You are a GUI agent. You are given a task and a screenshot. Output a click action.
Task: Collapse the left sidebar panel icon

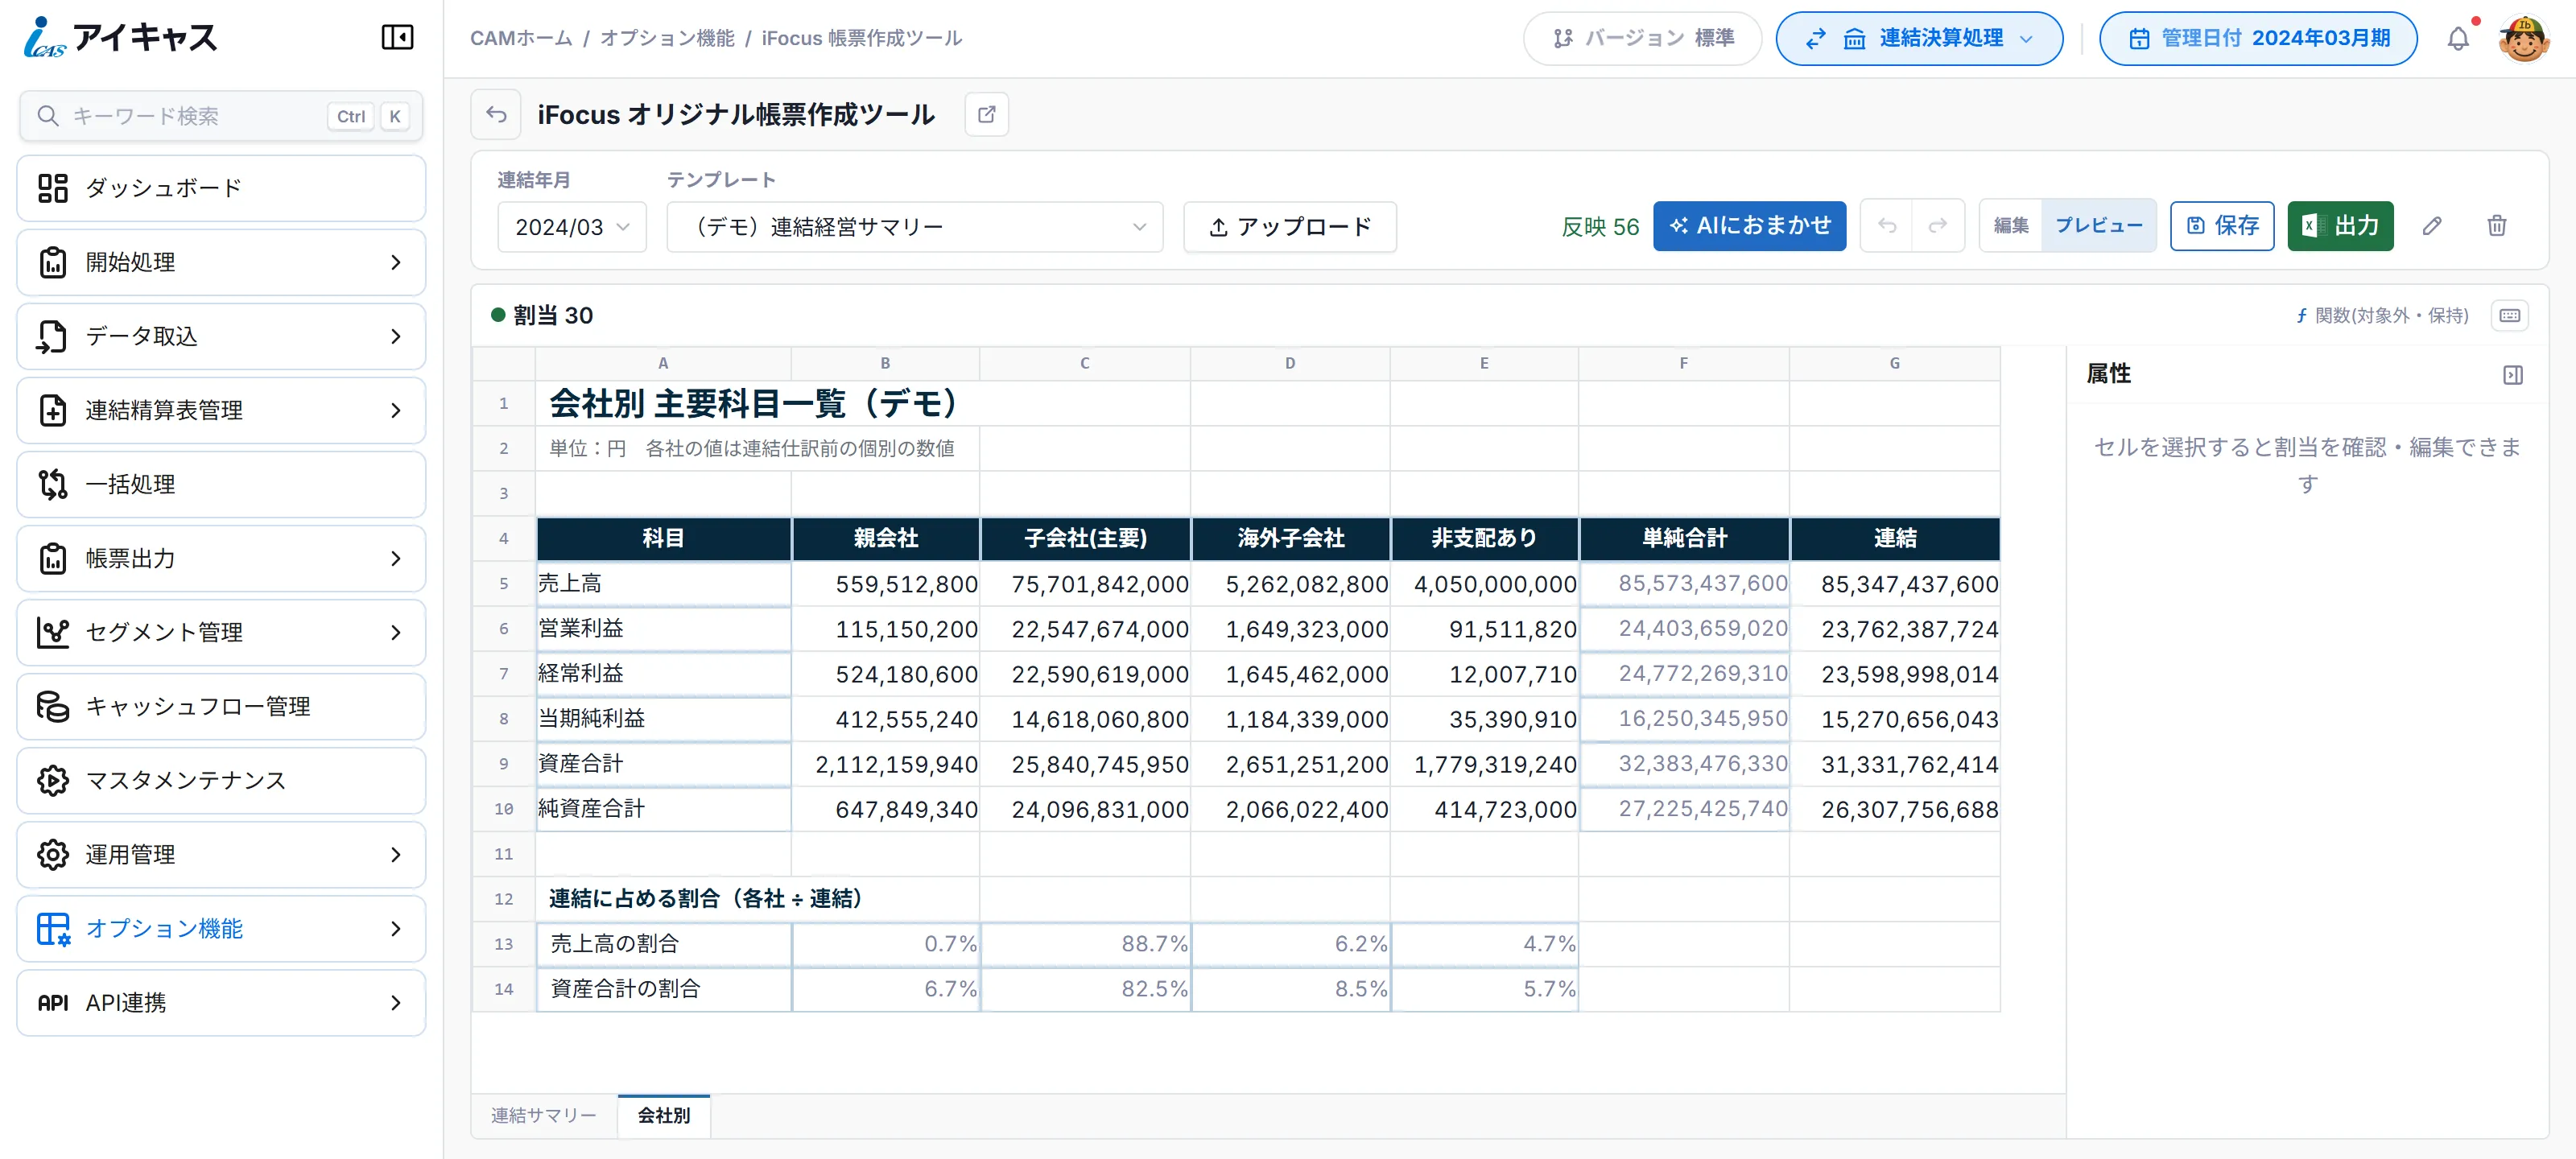(x=397, y=38)
